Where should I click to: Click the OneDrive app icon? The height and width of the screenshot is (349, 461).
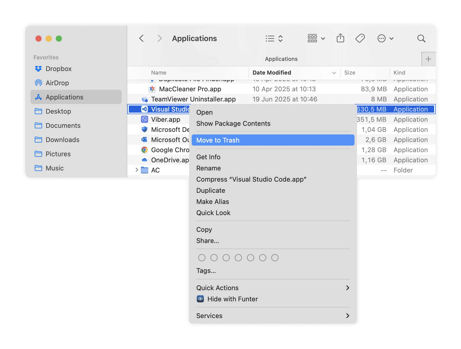[144, 160]
